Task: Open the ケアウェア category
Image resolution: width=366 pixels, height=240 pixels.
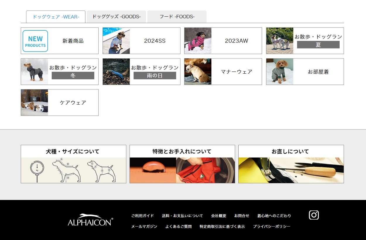Action: 60,103
